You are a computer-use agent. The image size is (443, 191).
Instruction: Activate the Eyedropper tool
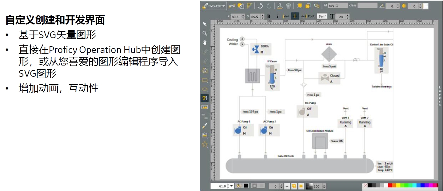click(205, 126)
